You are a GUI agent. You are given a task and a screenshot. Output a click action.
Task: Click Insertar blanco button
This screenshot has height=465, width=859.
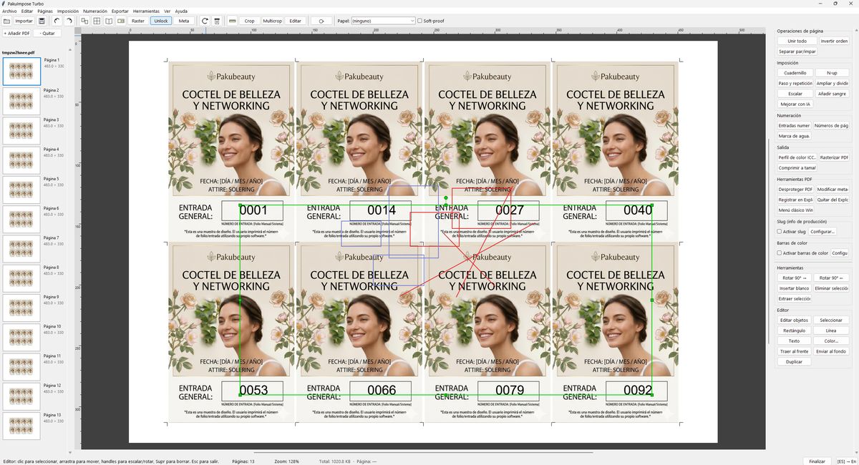(x=794, y=288)
